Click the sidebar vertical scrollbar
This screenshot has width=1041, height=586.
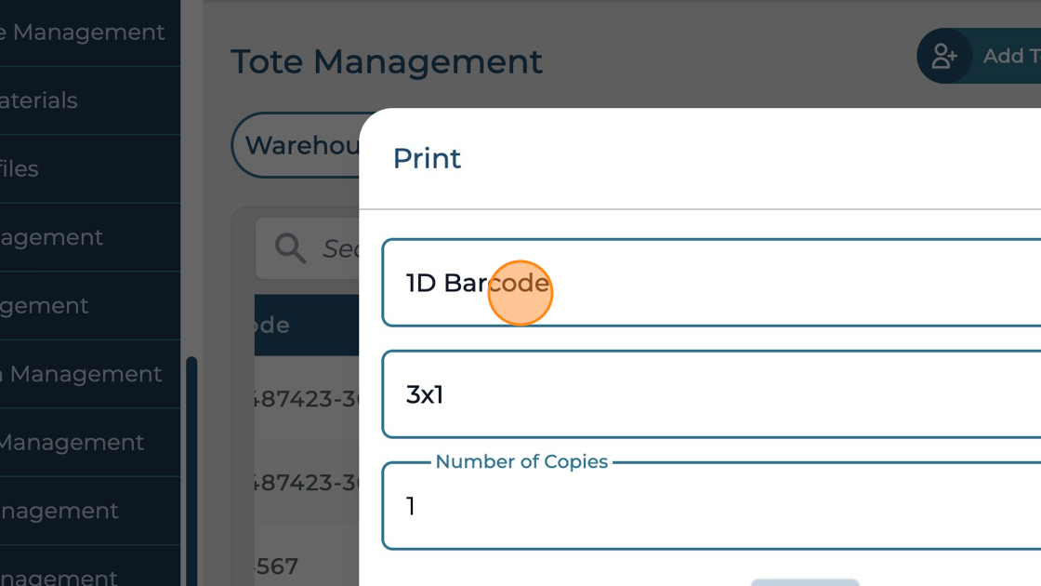point(191,465)
